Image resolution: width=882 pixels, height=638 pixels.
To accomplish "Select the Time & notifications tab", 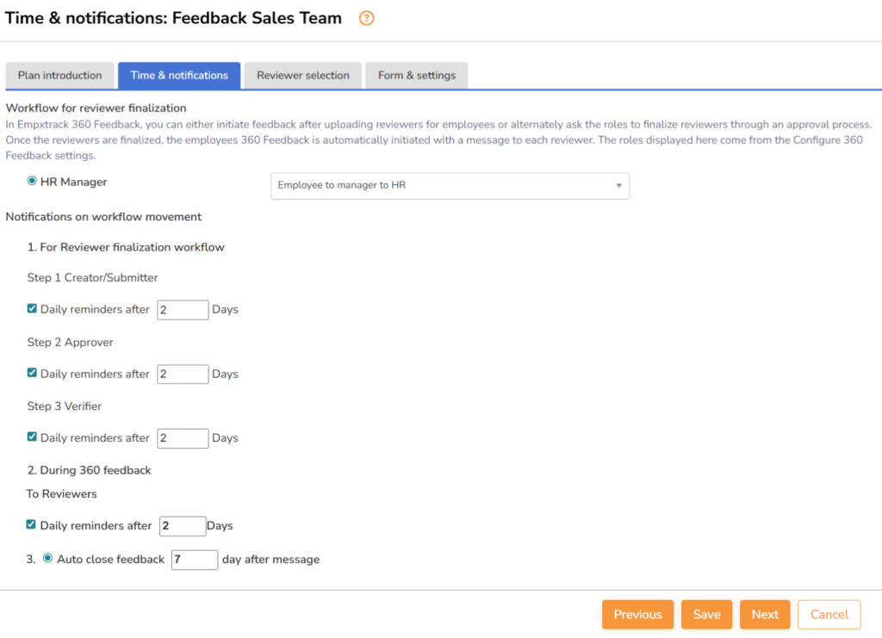I will pyautogui.click(x=179, y=76).
